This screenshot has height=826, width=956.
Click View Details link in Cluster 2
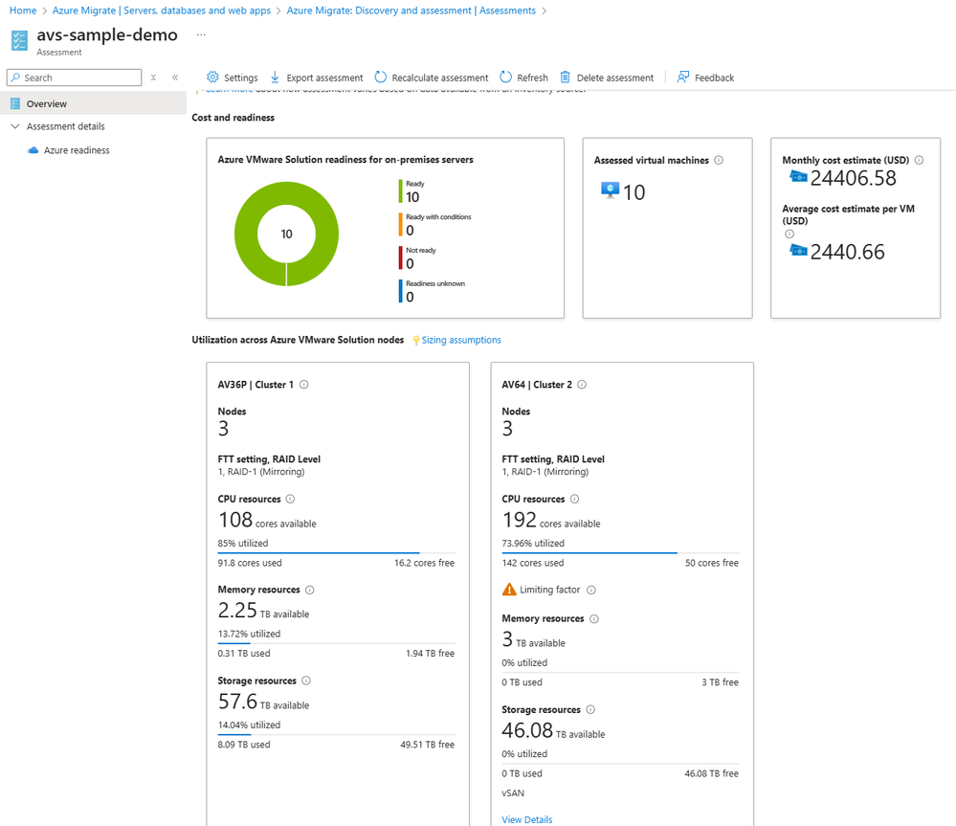coord(526,820)
